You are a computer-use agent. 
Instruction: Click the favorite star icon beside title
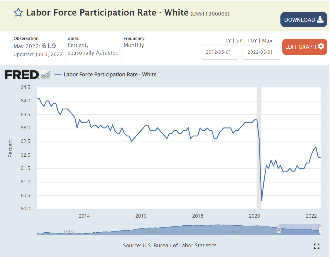point(18,13)
